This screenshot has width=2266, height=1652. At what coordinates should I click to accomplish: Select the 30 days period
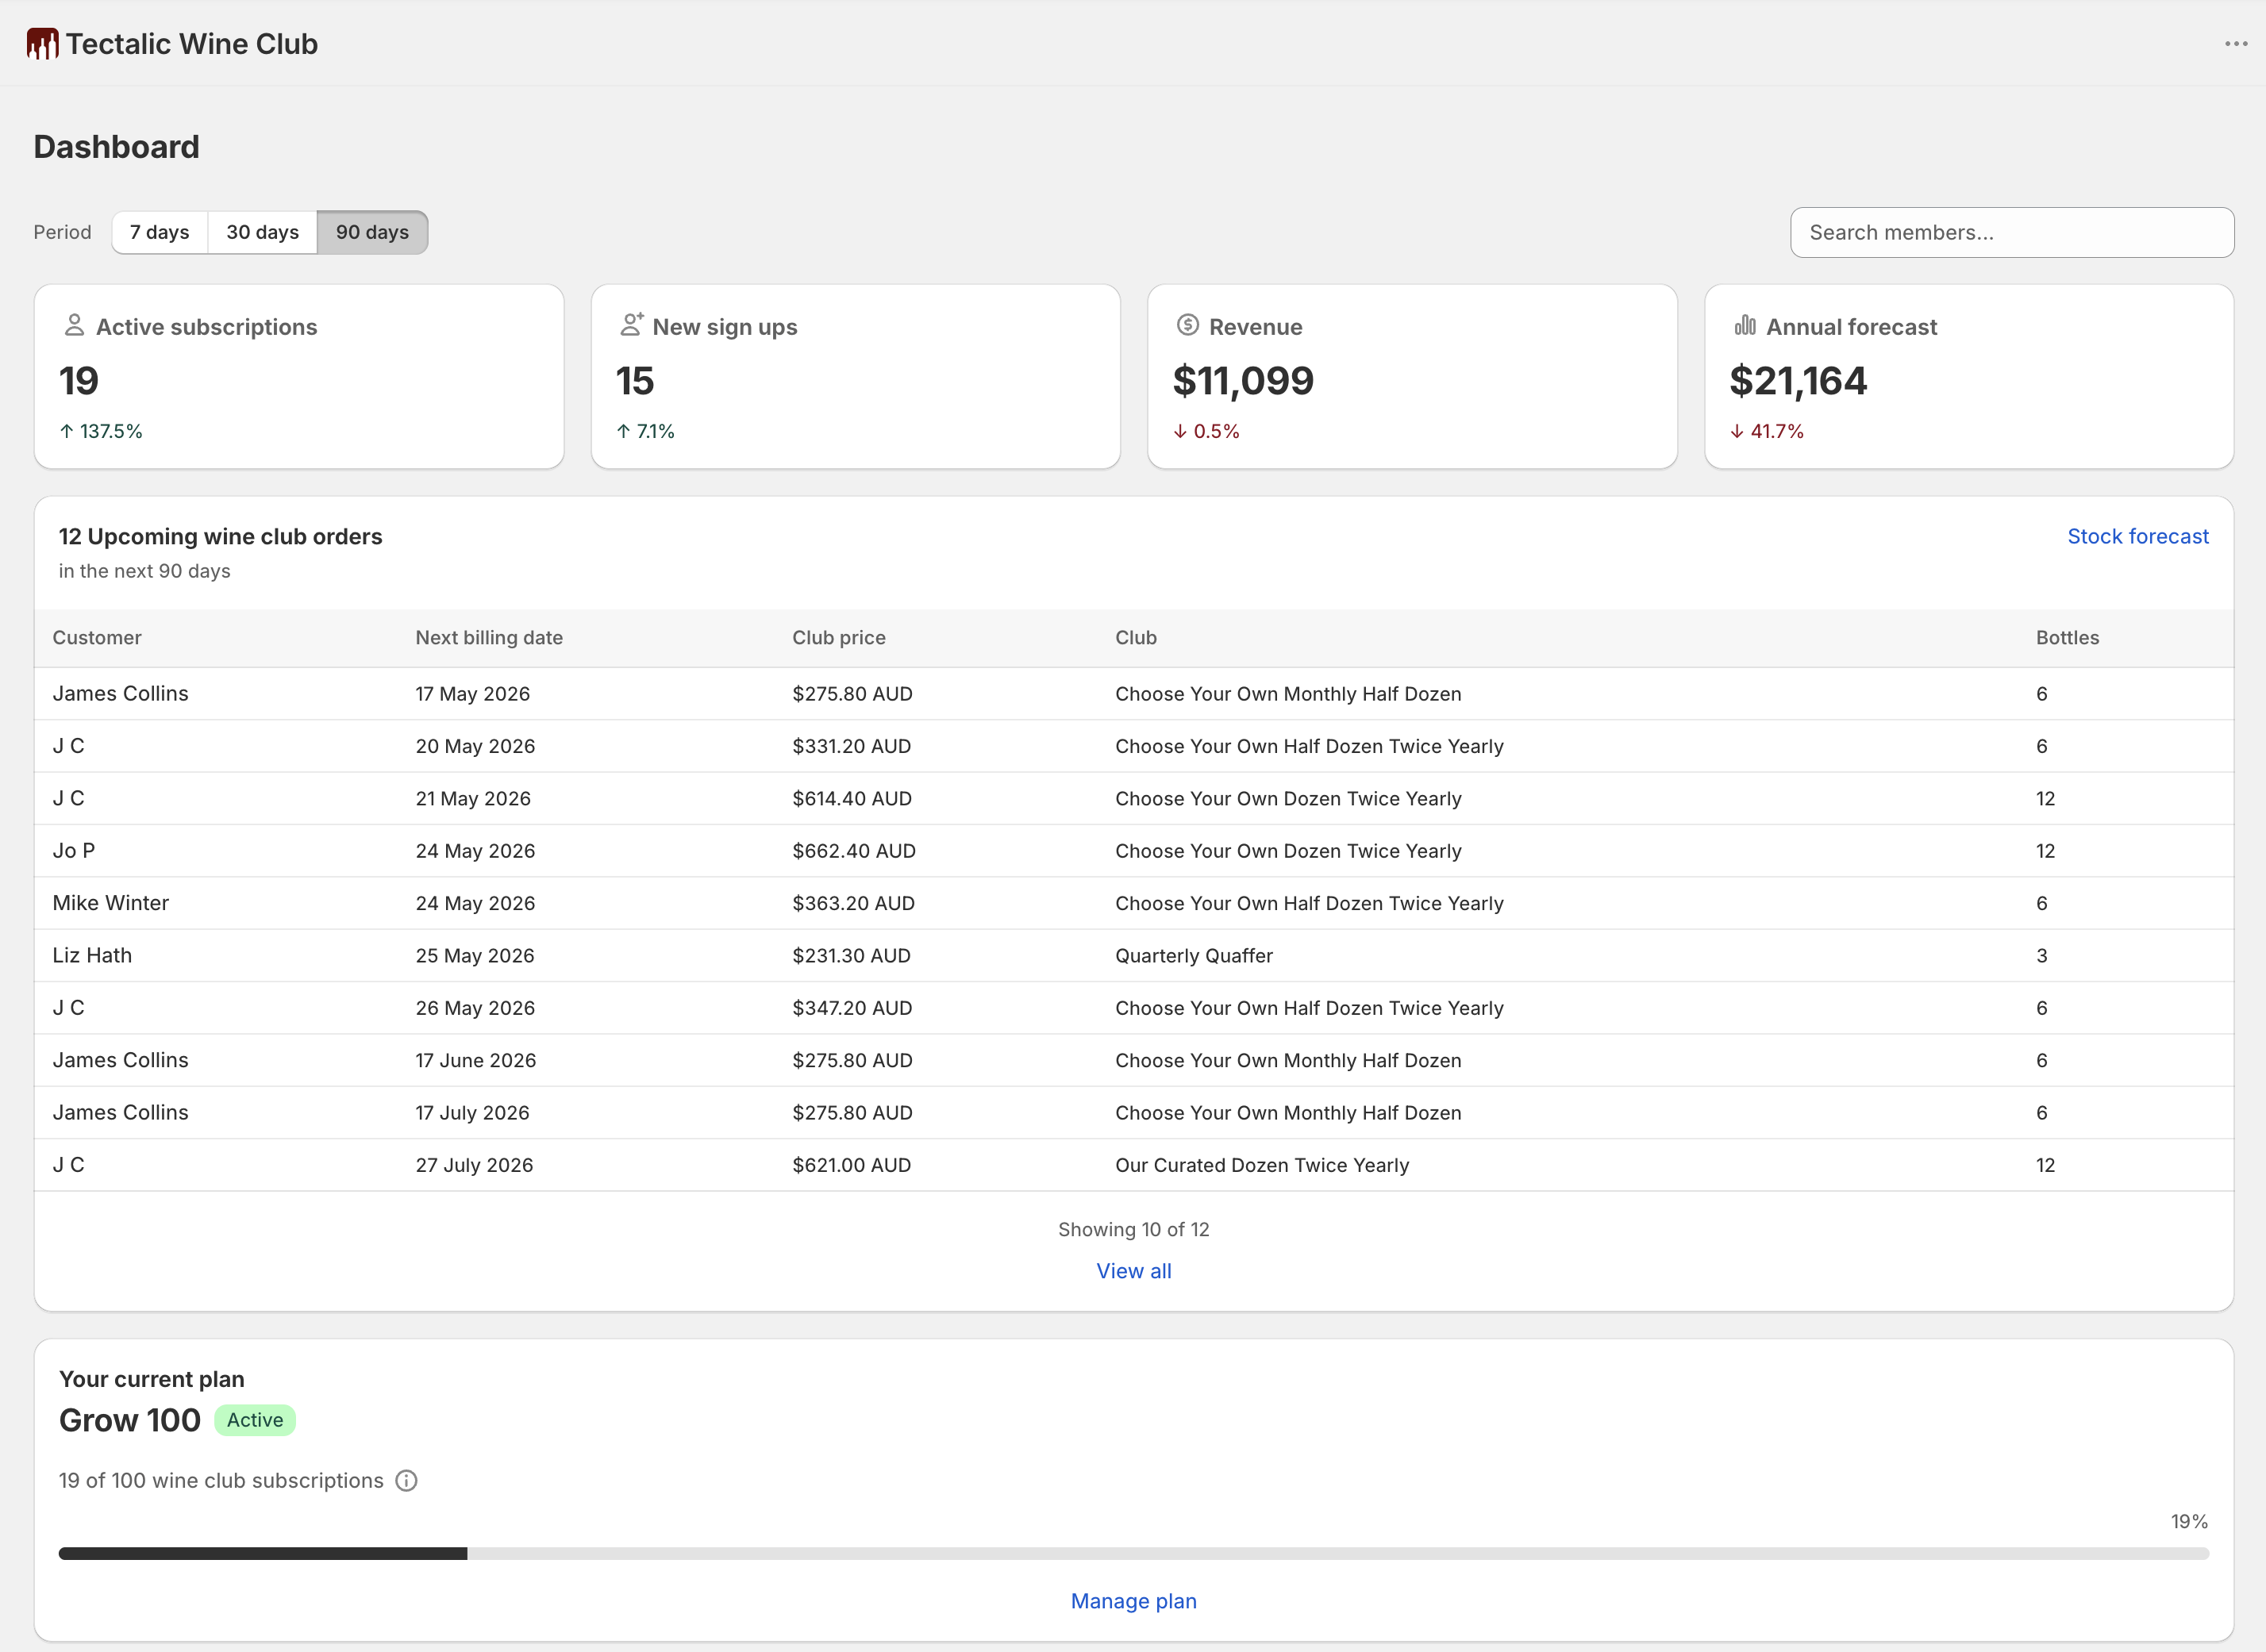pyautogui.click(x=262, y=232)
